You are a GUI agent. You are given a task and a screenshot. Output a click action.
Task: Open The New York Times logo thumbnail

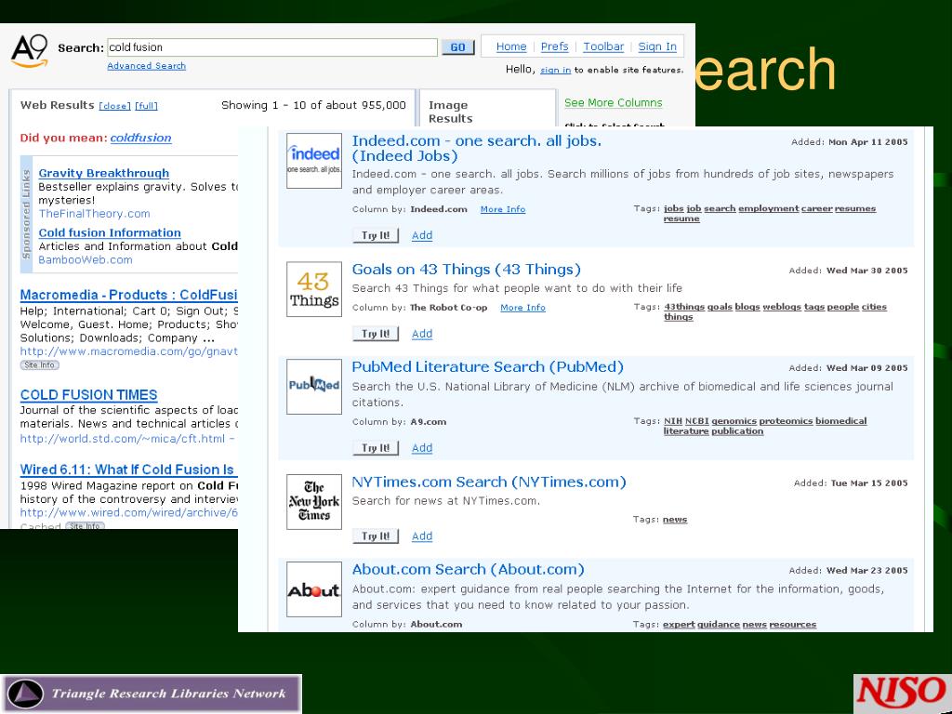click(x=314, y=501)
